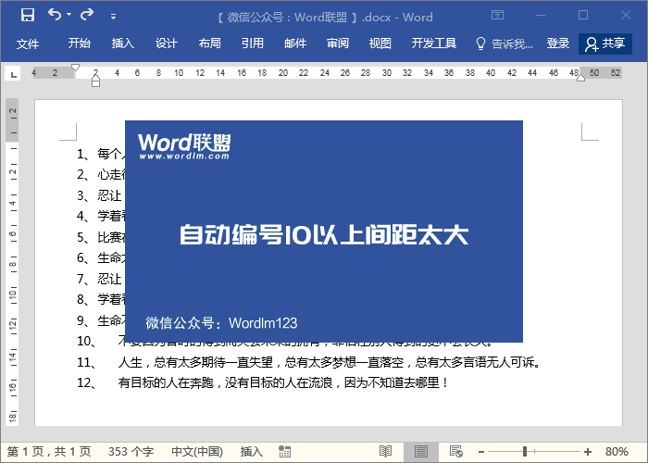This screenshot has width=648, height=463.
Task: Click the word count 353 个字
Action: point(131,452)
